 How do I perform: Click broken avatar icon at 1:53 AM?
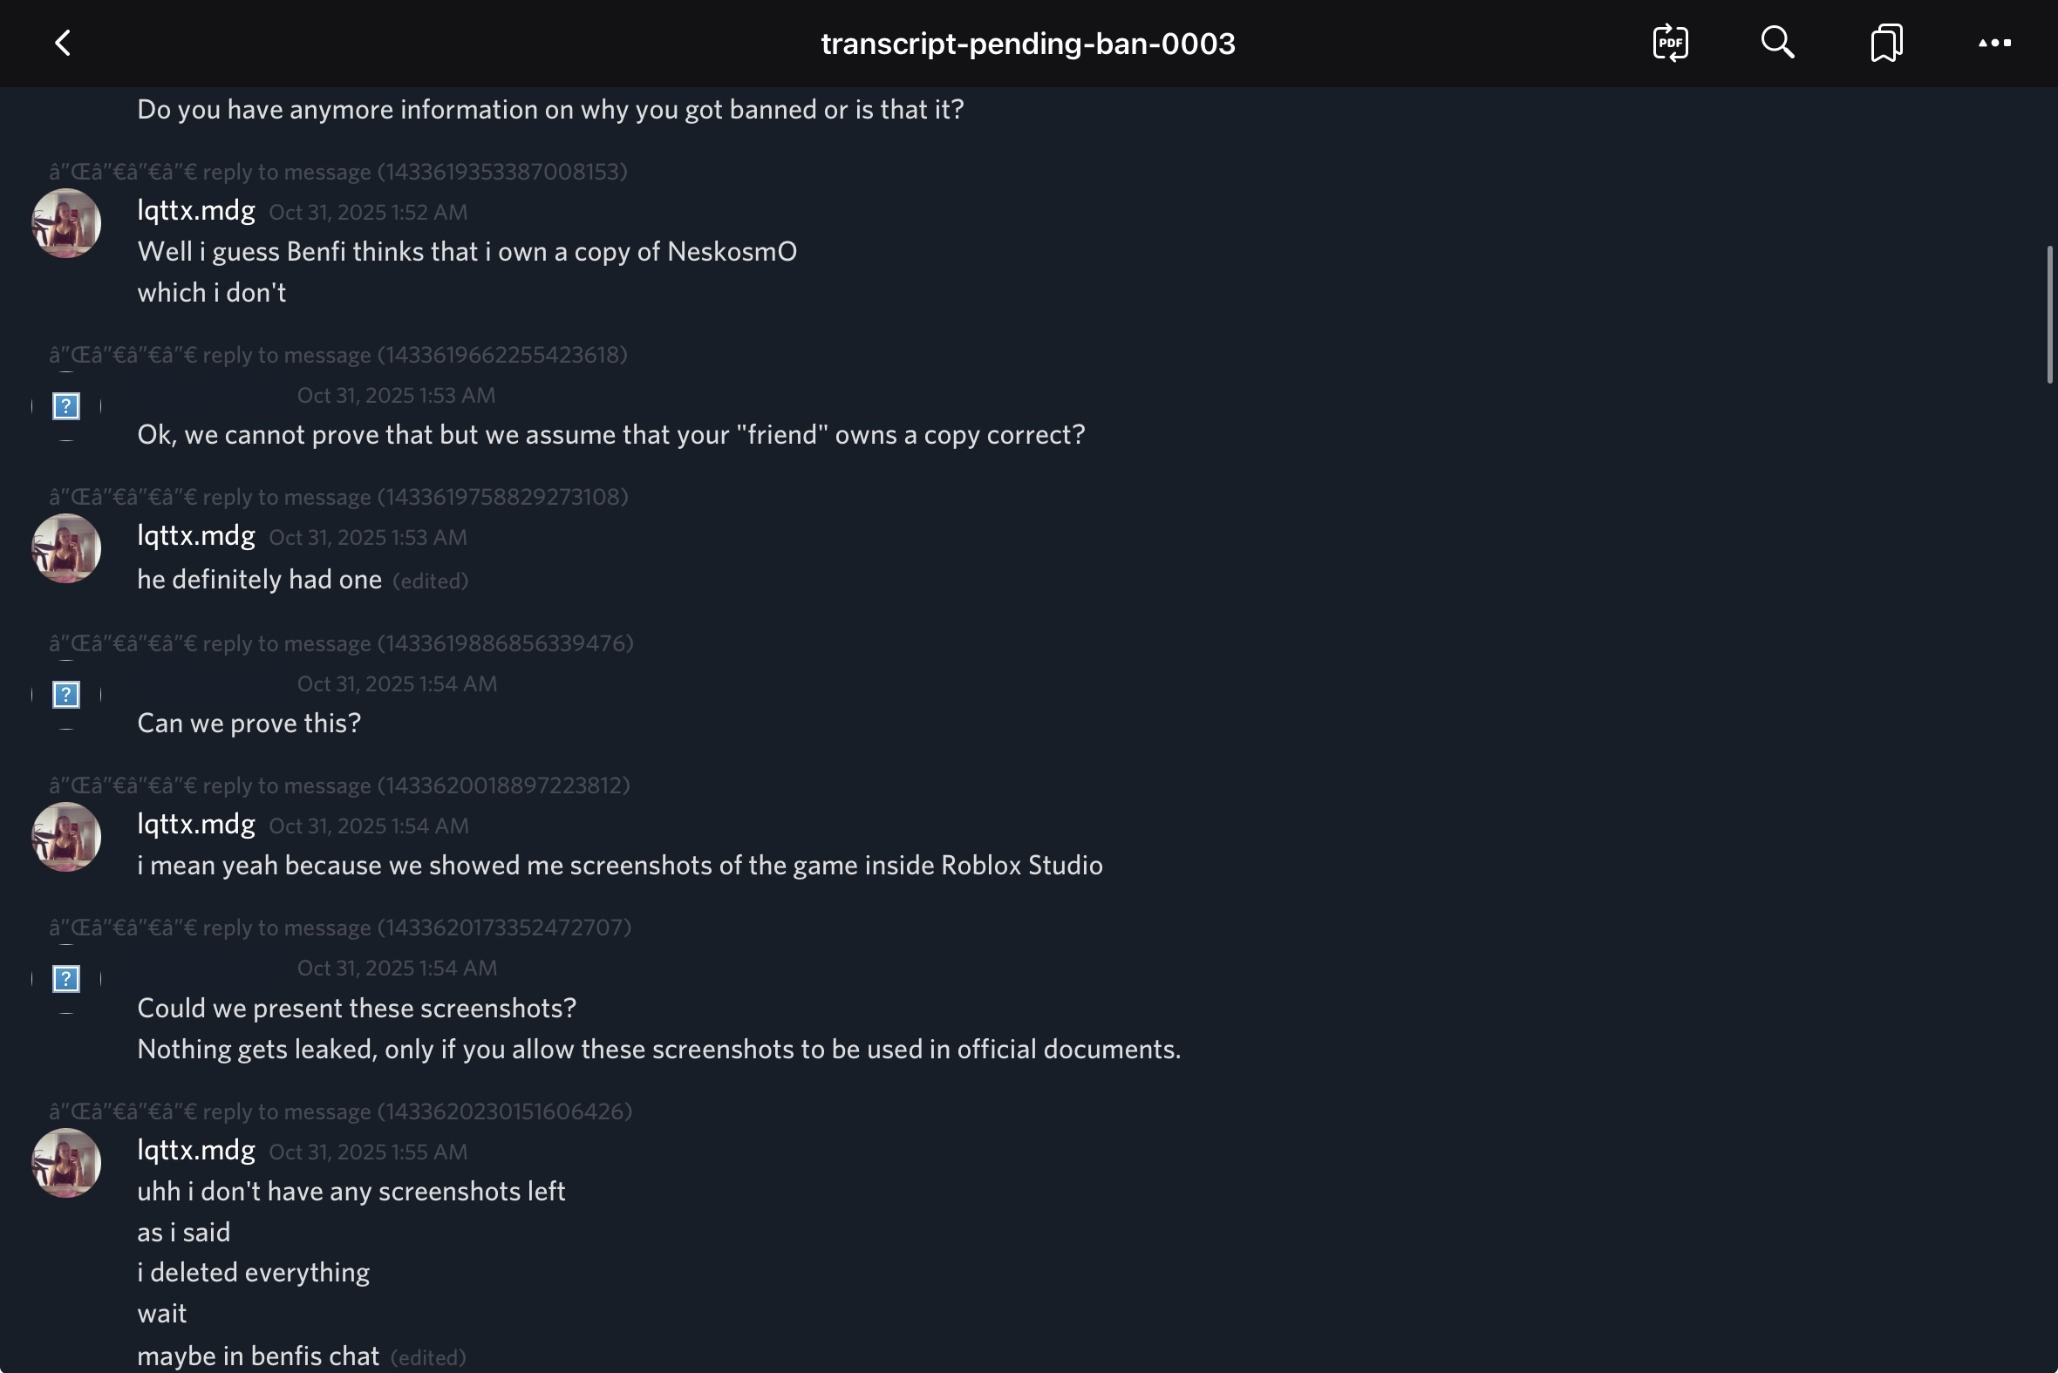pyautogui.click(x=66, y=406)
